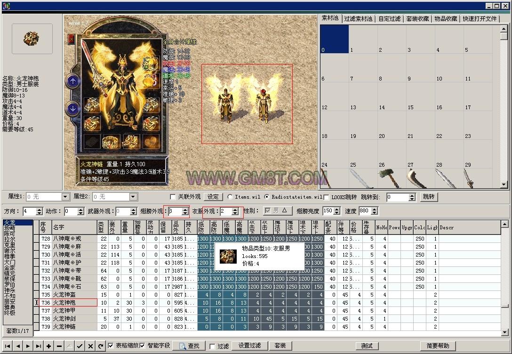The width and height of the screenshot is (512, 354).
Task: Select the Items.wil radio option
Action: pyautogui.click(x=230, y=197)
